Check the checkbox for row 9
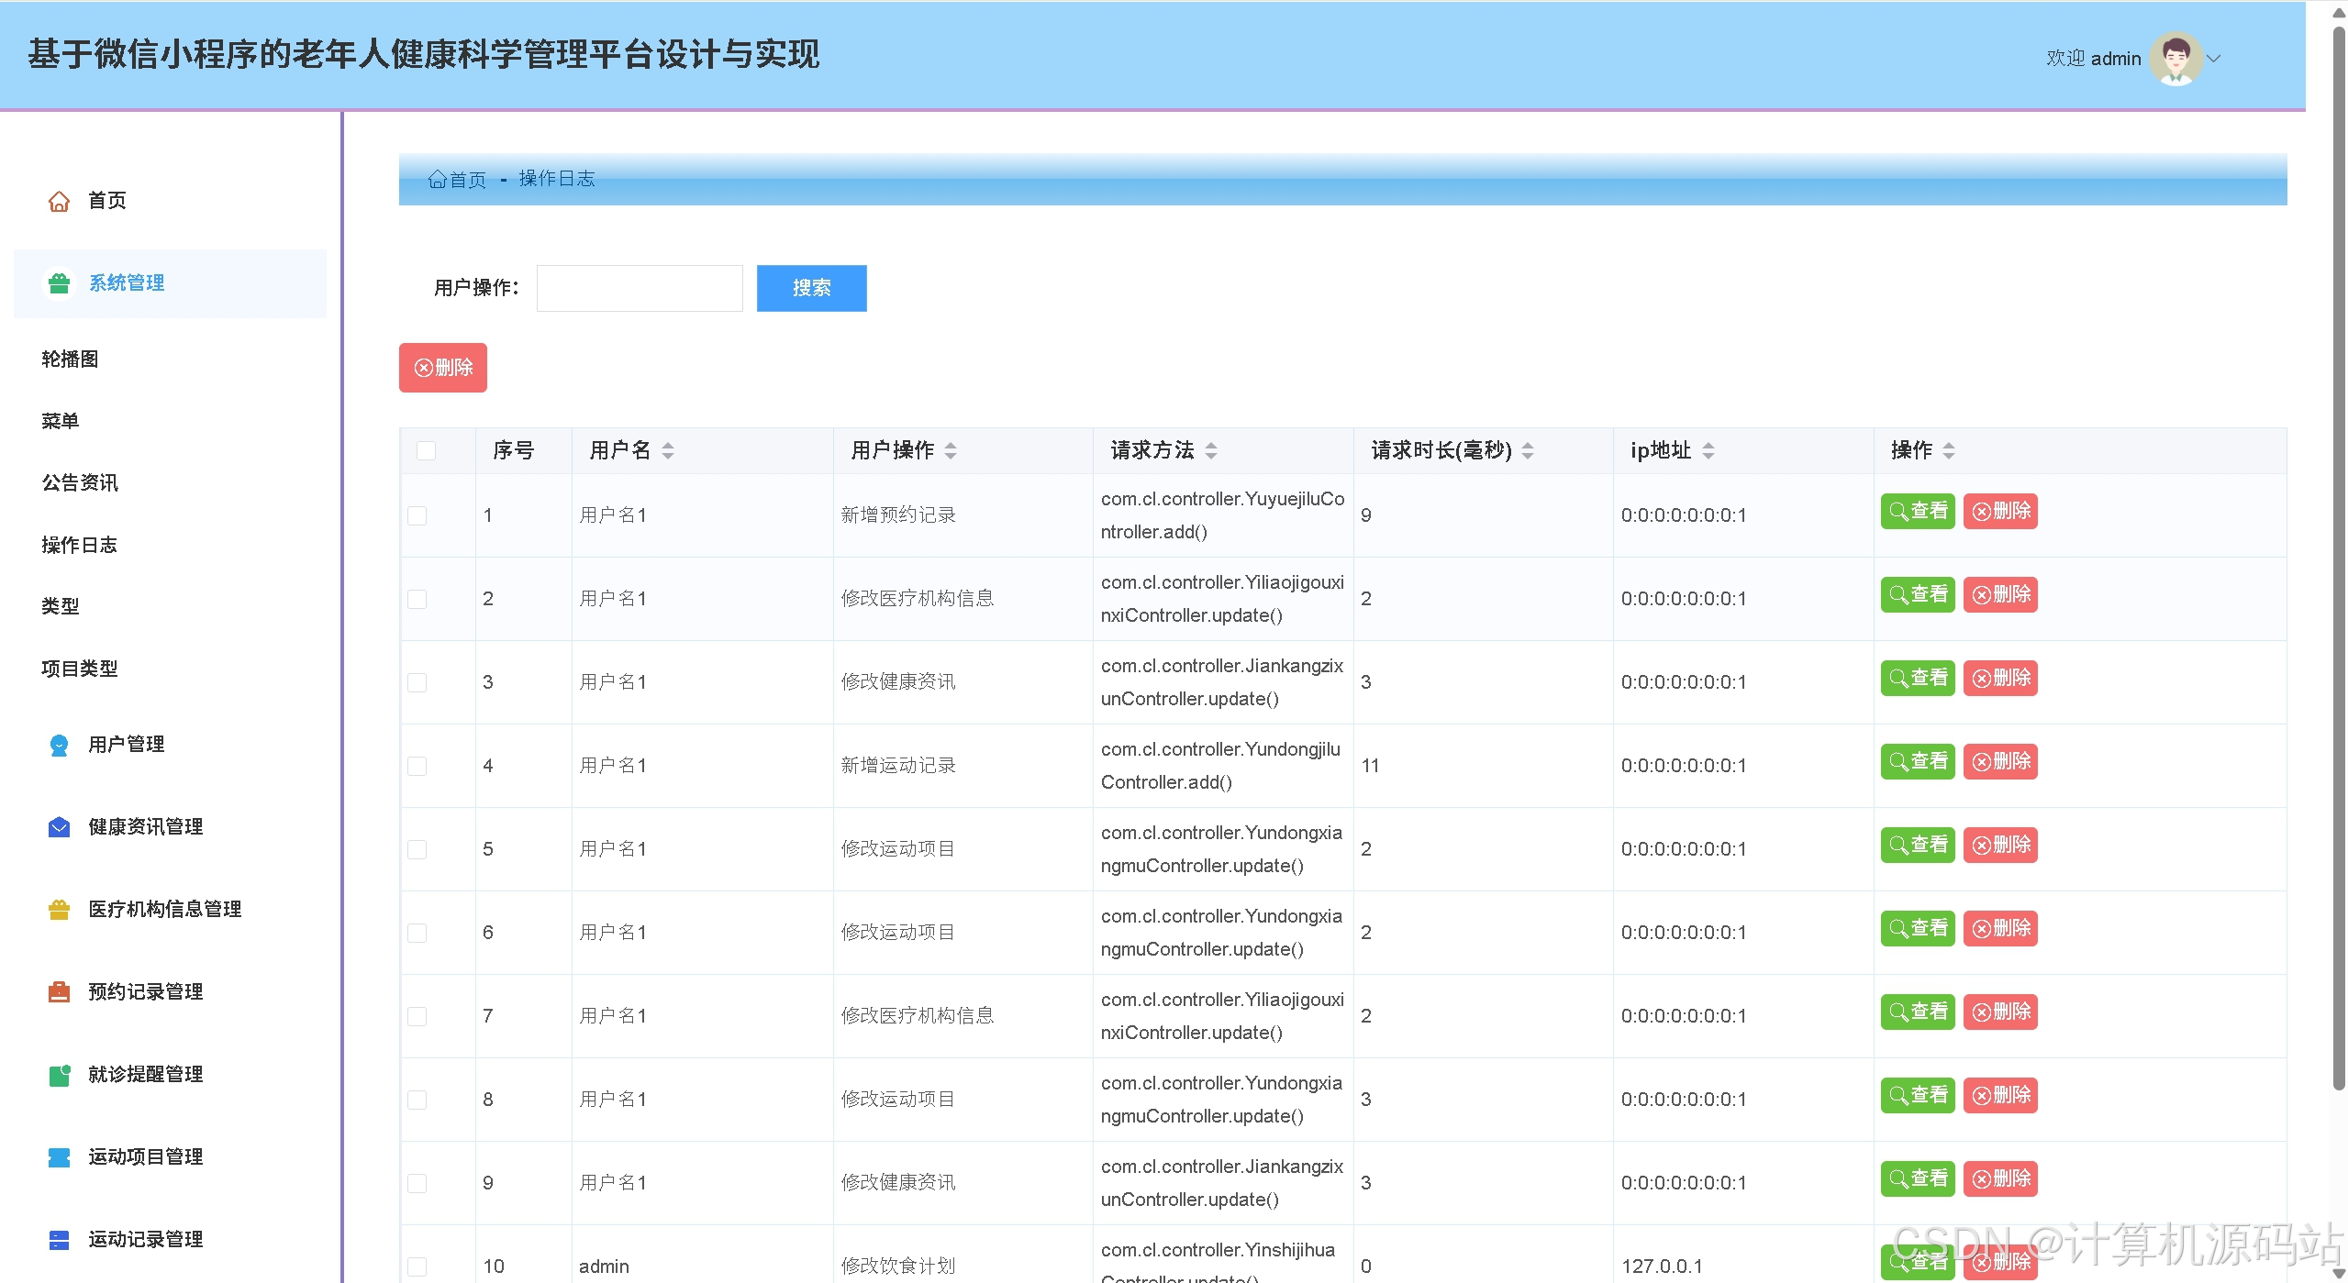This screenshot has height=1283, width=2348. 417,1183
